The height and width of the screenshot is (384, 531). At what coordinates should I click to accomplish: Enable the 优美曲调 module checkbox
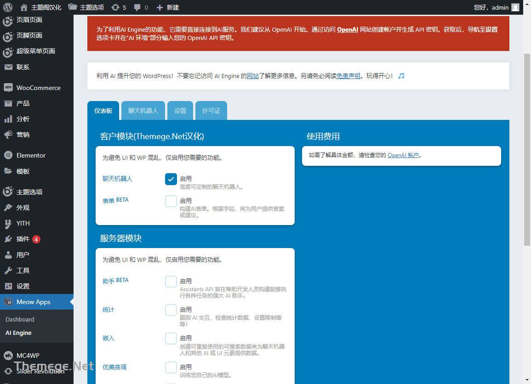point(171,367)
